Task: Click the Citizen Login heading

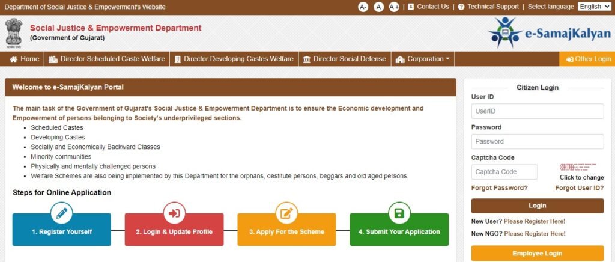Action: [538, 88]
